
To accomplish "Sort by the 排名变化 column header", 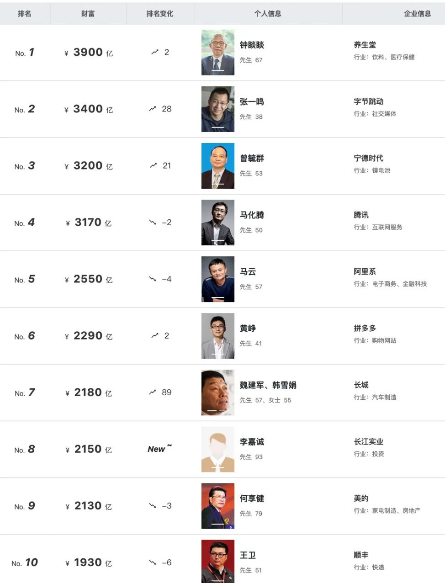I will (160, 14).
